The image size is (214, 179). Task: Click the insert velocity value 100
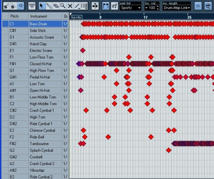[x=152, y=8]
